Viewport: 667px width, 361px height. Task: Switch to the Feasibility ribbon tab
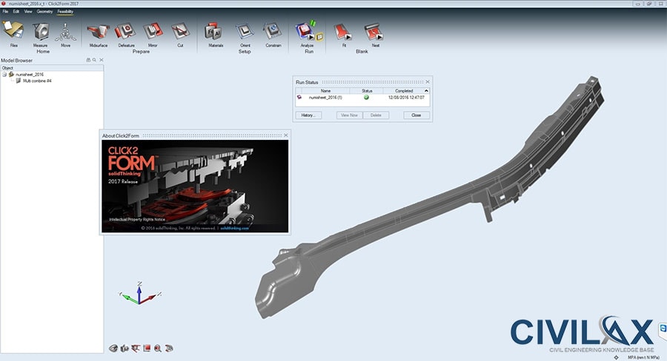(65, 12)
